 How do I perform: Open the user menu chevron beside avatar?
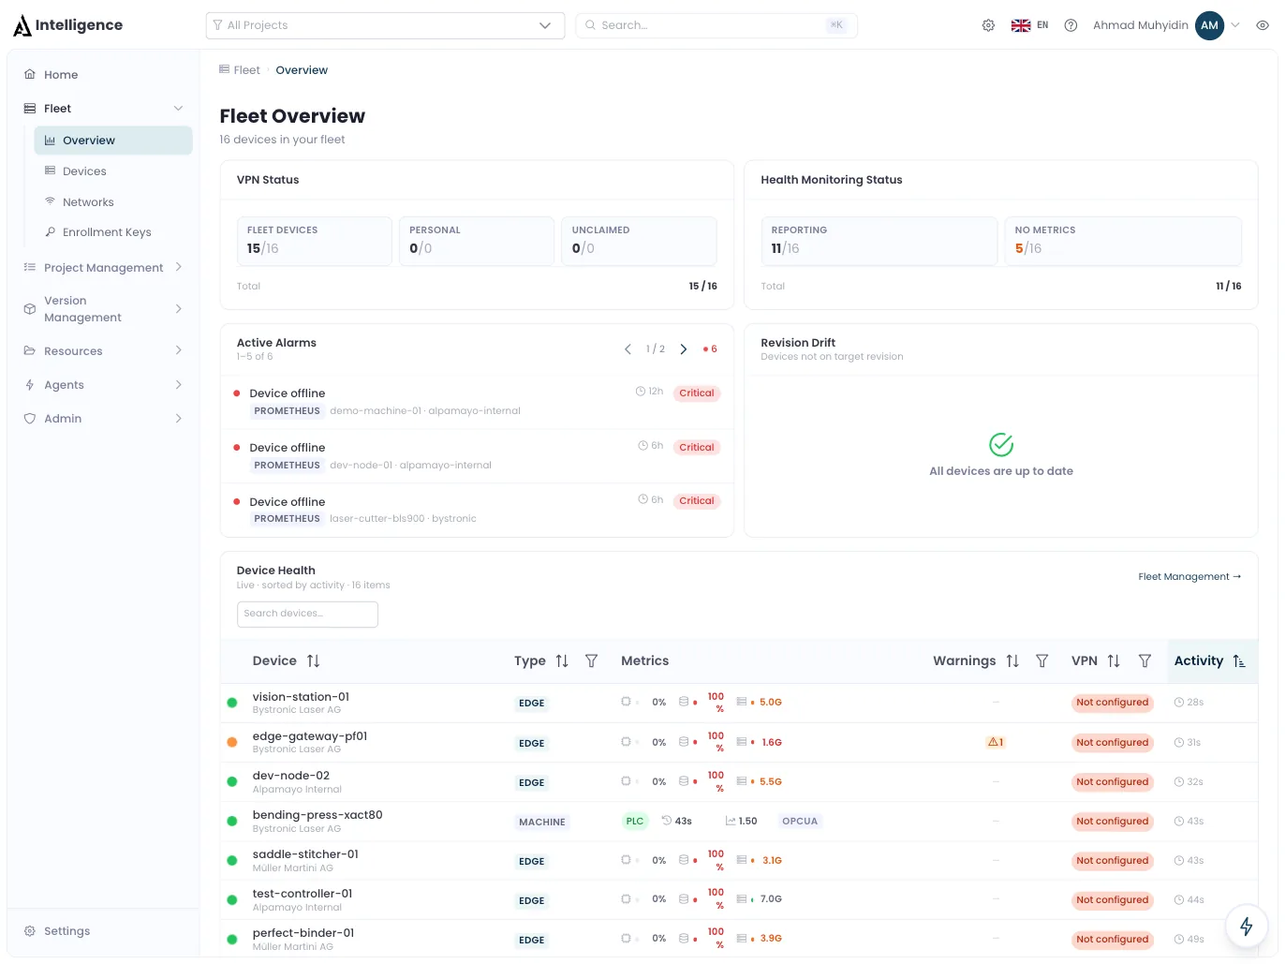pyautogui.click(x=1235, y=25)
